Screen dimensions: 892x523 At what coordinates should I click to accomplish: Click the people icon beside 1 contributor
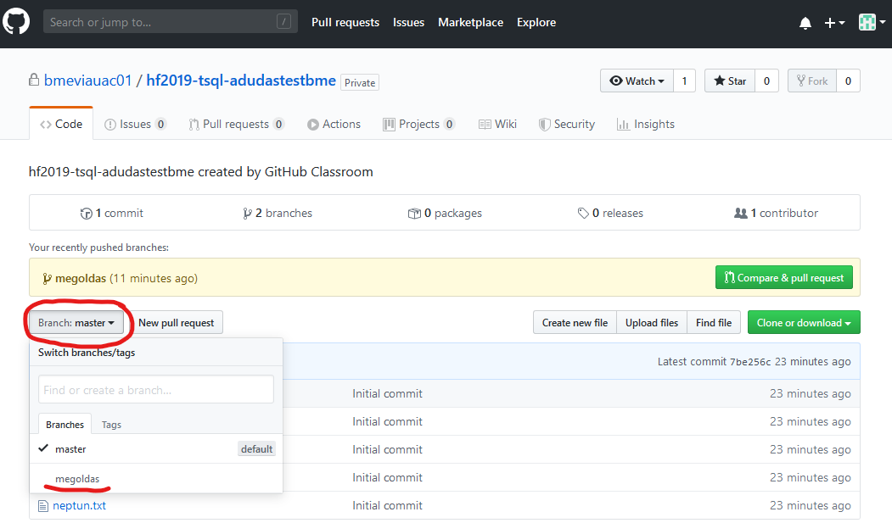(x=742, y=213)
